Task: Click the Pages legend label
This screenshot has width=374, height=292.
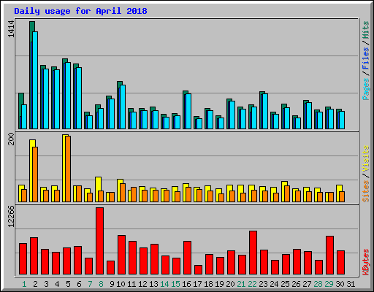Action: pos(366,89)
